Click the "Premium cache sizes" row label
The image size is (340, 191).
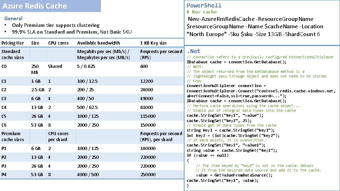point(13,137)
